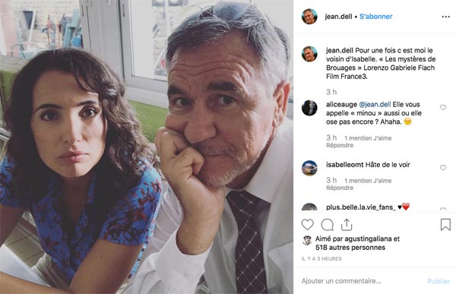Open the @jean.dell mention link
This screenshot has width=456, height=294.
pos(375,104)
